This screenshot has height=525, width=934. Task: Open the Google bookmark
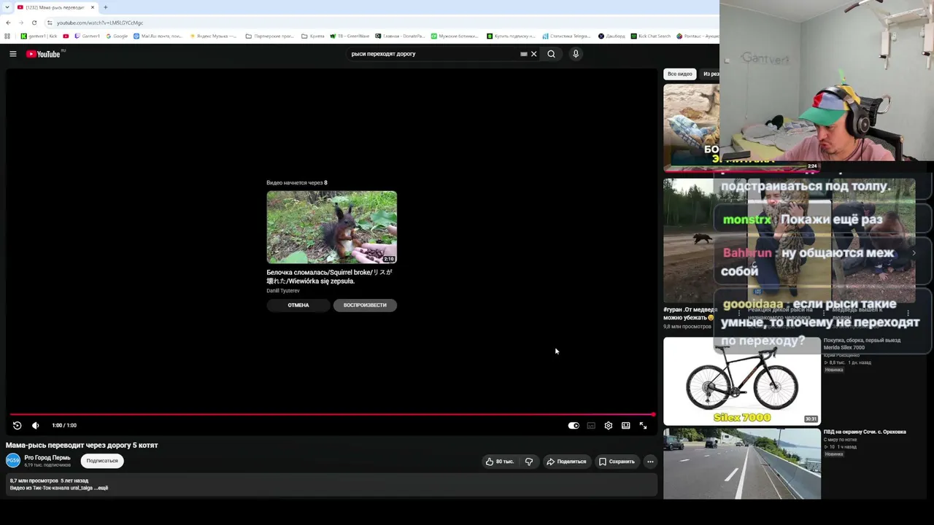coord(117,36)
